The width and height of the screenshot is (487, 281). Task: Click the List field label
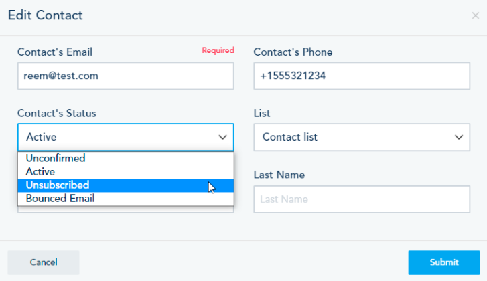262,113
